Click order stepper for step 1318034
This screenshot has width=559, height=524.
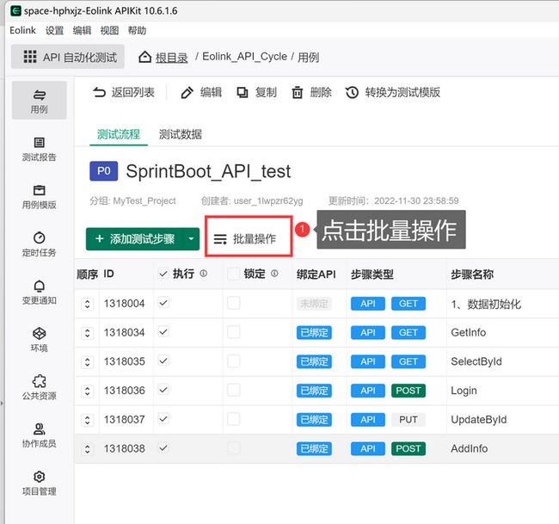coord(88,333)
